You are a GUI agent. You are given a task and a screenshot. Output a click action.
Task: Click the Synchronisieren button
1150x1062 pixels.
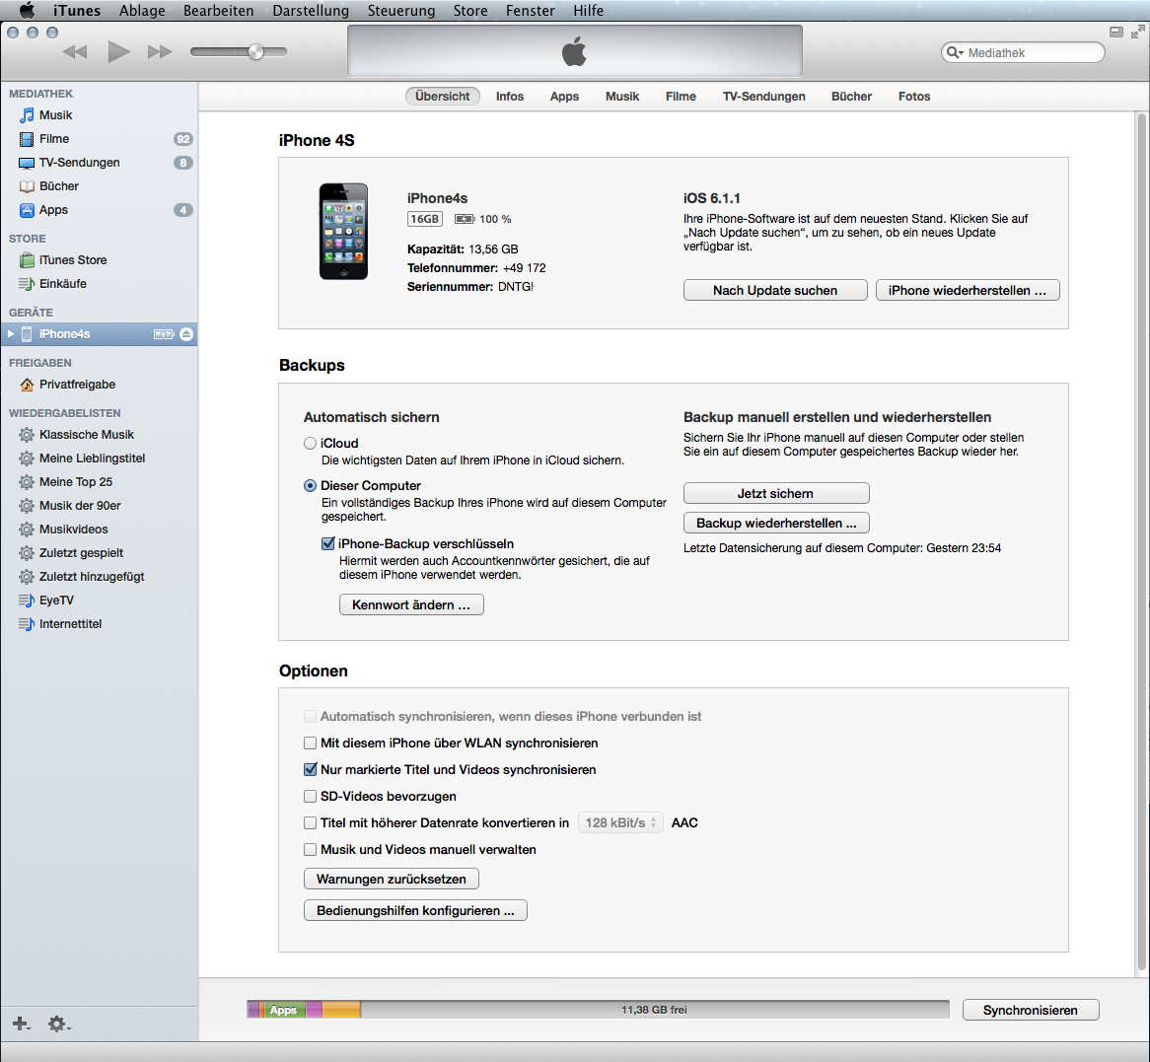click(1031, 1010)
